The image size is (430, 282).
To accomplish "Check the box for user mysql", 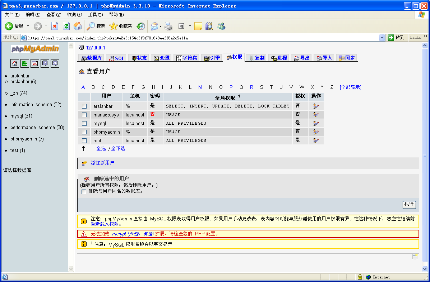I will [x=84, y=123].
